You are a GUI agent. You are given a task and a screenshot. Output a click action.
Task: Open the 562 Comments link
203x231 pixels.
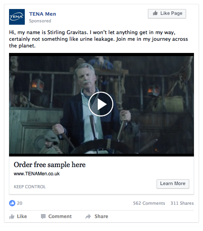(x=149, y=203)
